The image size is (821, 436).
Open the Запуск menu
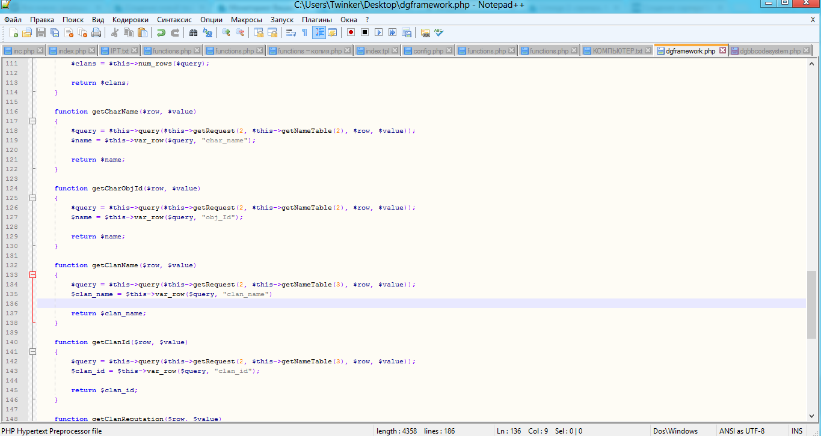click(x=282, y=19)
